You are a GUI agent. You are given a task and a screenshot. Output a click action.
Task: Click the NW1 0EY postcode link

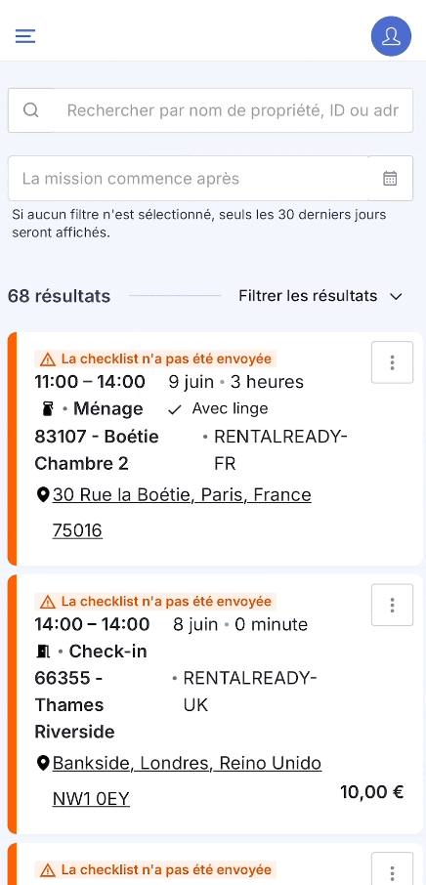(91, 799)
